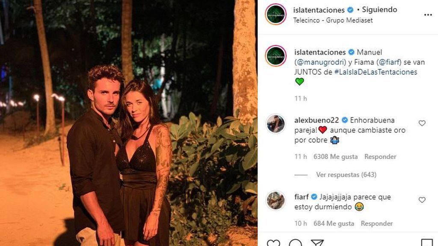Open alexbueno22's profile picture

275,124
